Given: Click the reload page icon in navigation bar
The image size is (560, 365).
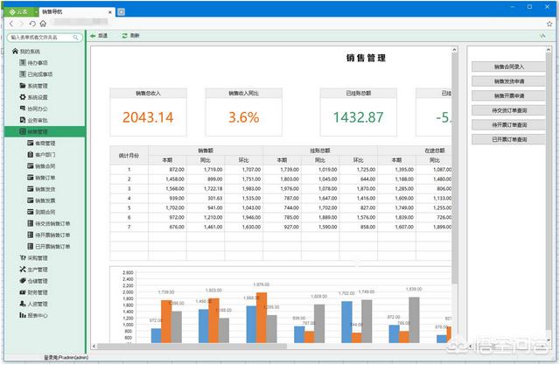Looking at the screenshot, I should pos(32,24).
